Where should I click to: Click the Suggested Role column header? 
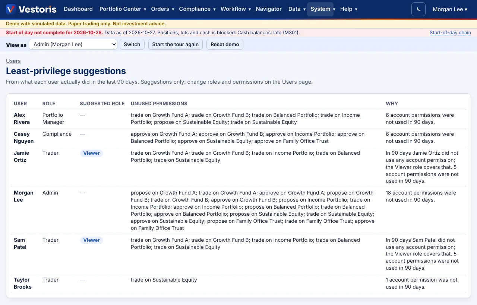pos(102,104)
